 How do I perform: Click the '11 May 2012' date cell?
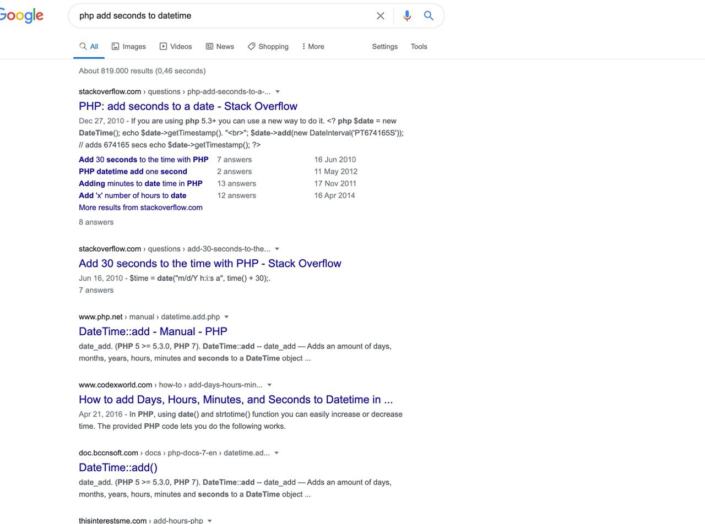tap(336, 172)
